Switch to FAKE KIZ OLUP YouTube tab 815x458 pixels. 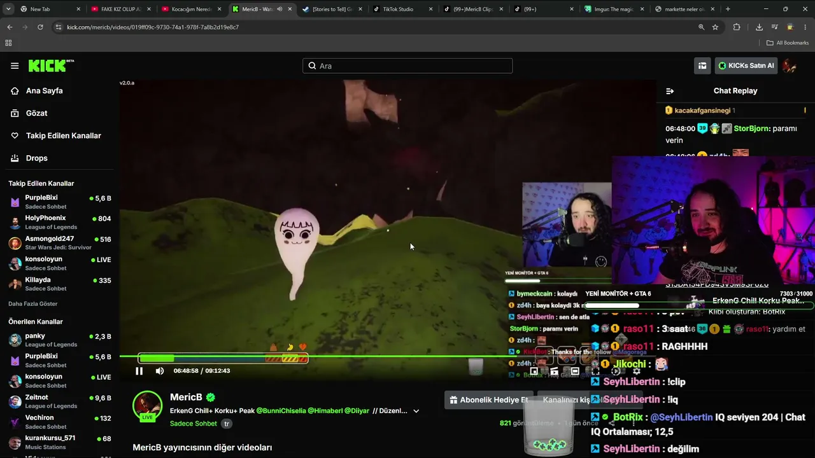click(x=120, y=9)
